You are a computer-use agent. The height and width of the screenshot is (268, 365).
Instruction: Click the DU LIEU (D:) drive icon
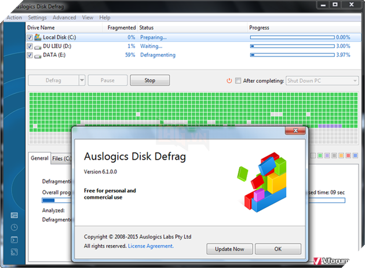coord(38,47)
